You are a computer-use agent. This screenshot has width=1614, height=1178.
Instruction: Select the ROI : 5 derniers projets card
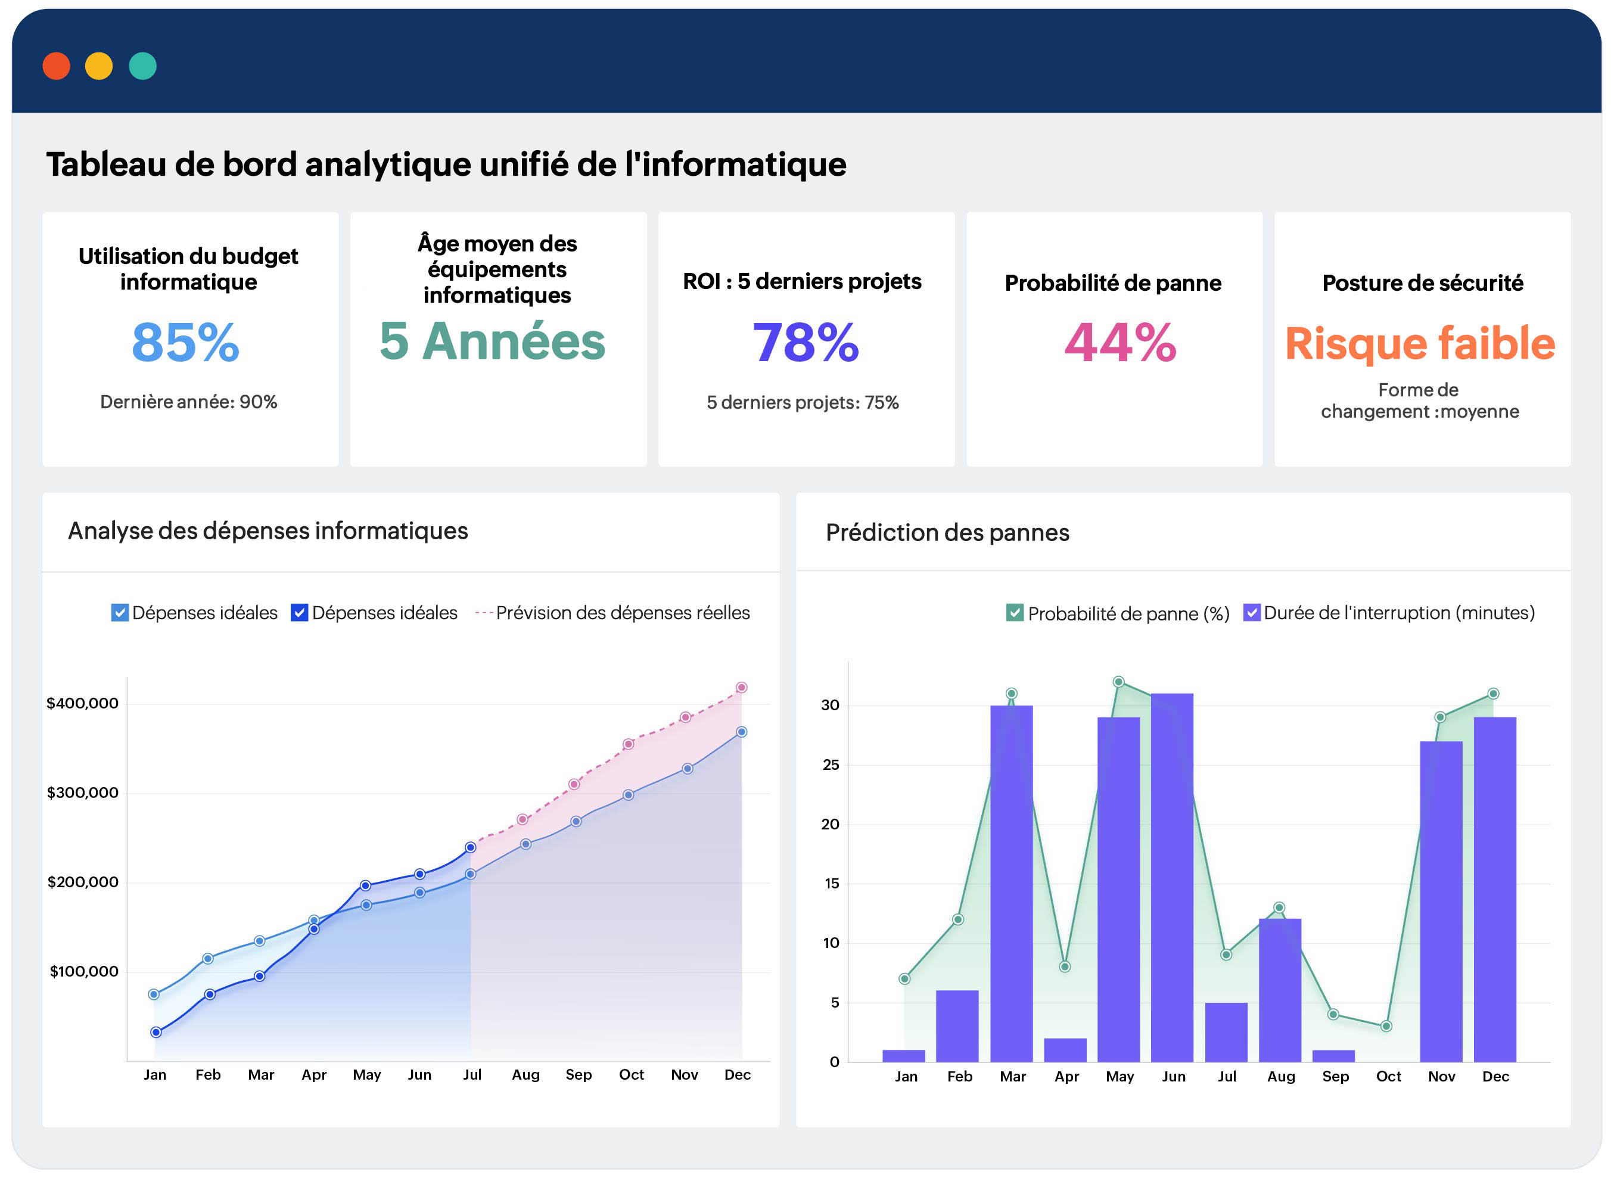pyautogui.click(x=806, y=340)
